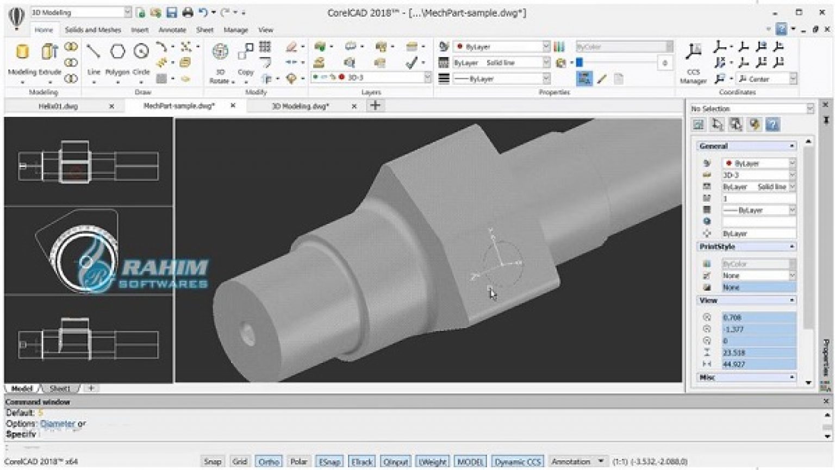Collapse the General section in Properties palette
This screenshot has height=470, width=835.
tap(792, 146)
